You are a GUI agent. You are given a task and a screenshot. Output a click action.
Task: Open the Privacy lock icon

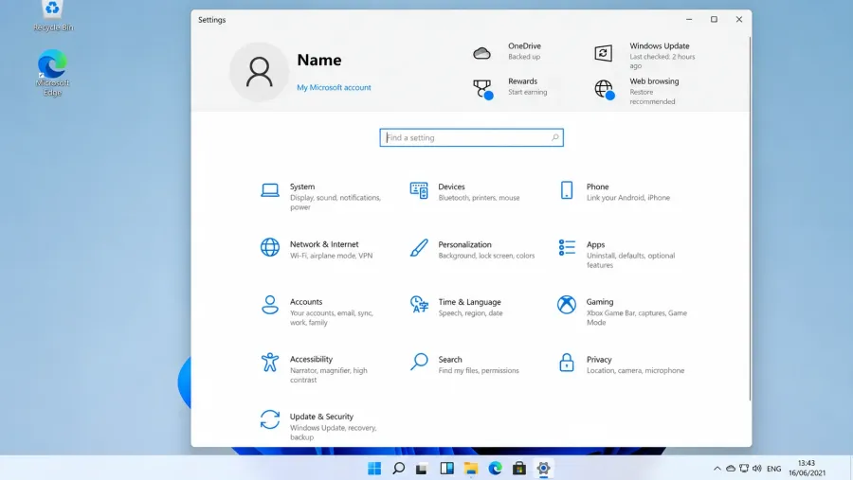pyautogui.click(x=567, y=362)
